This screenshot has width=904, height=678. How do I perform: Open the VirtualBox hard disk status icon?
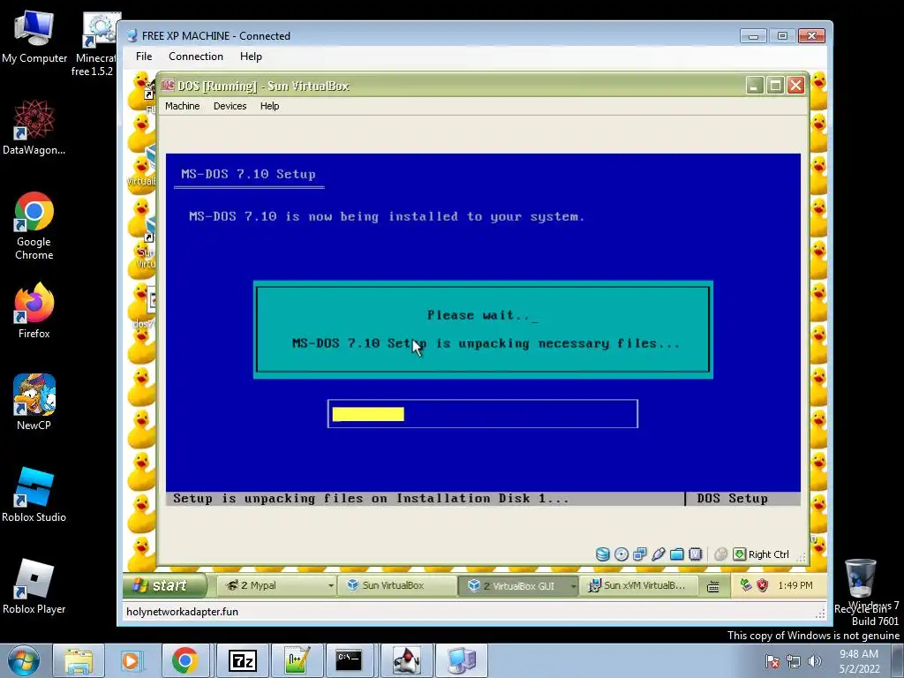[602, 554]
